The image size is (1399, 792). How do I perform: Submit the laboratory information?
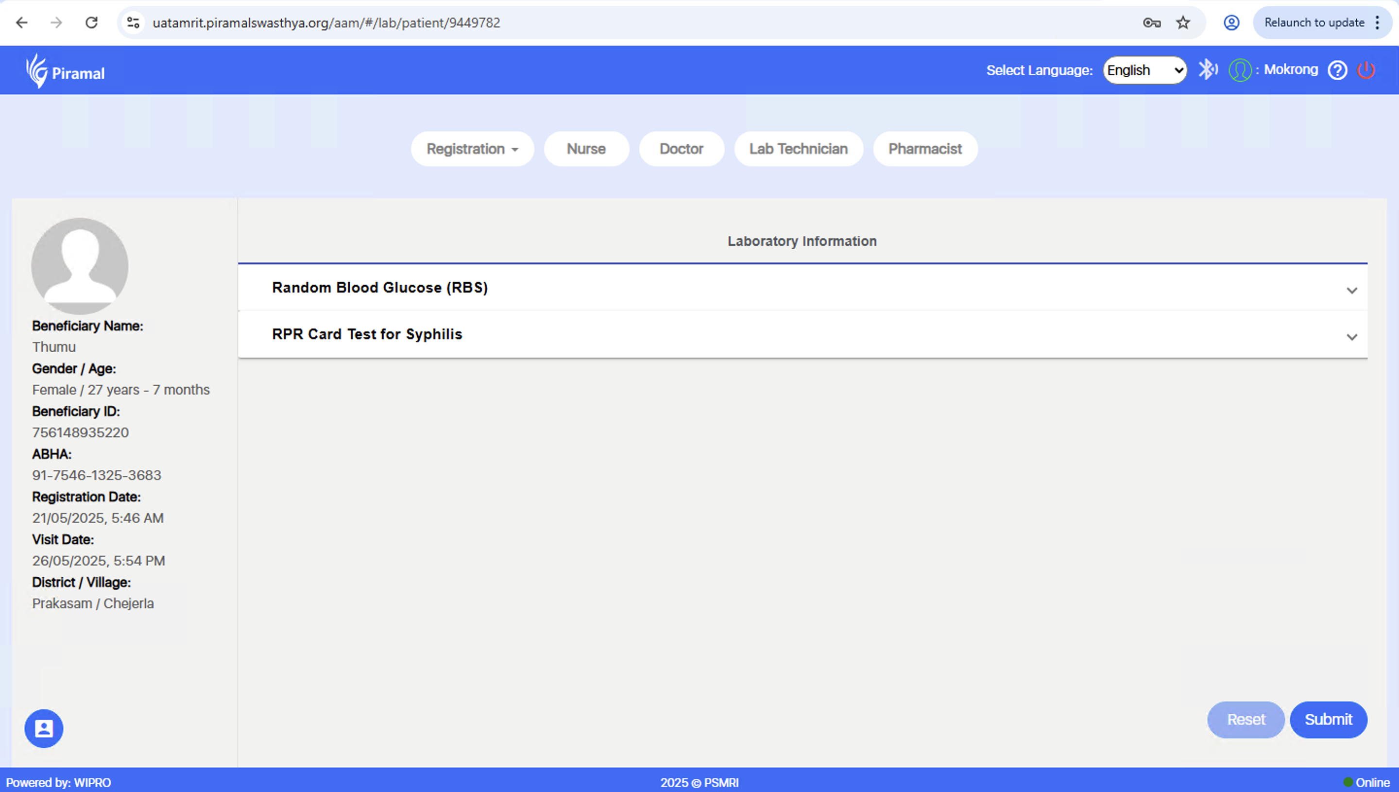[1328, 720]
